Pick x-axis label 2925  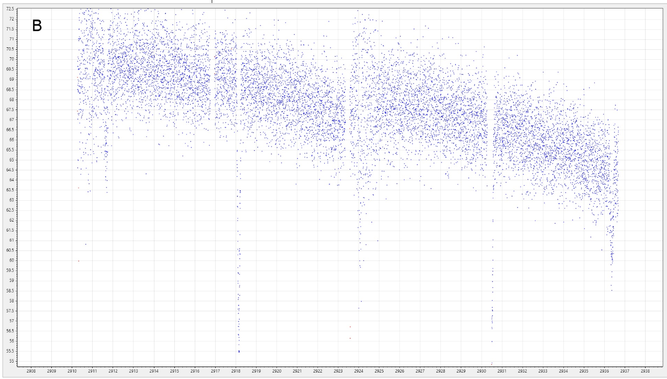point(379,371)
